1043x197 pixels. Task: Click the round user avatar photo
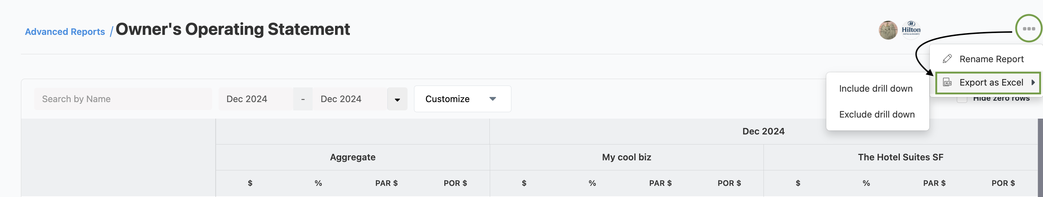[x=888, y=30]
